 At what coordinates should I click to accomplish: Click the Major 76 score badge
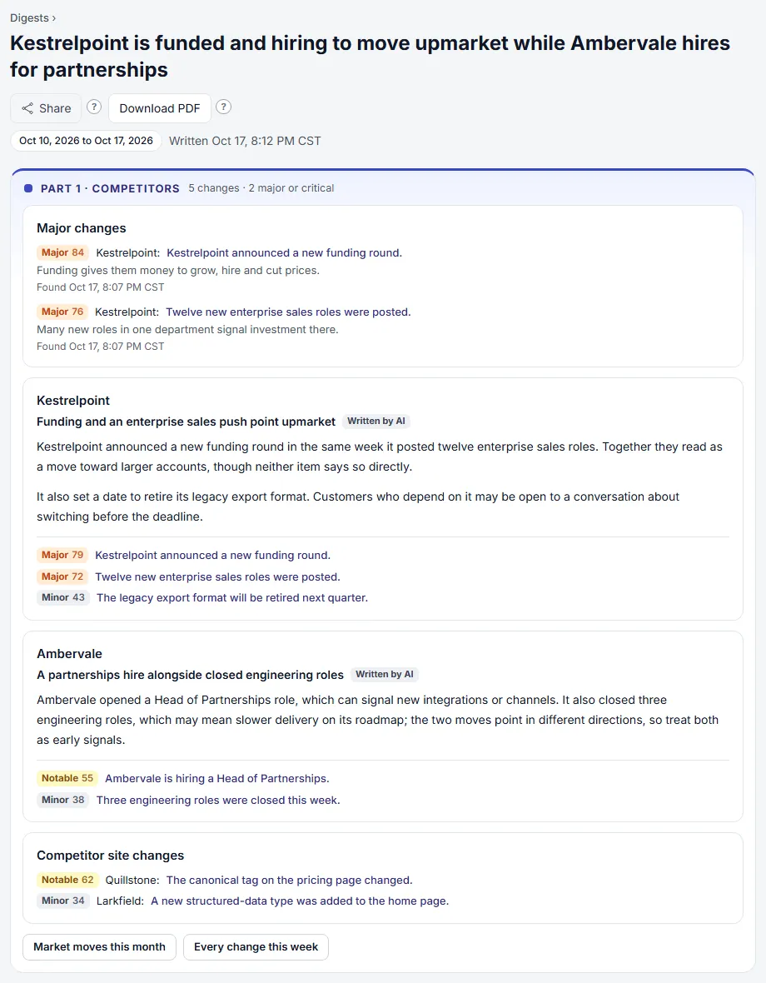click(62, 312)
